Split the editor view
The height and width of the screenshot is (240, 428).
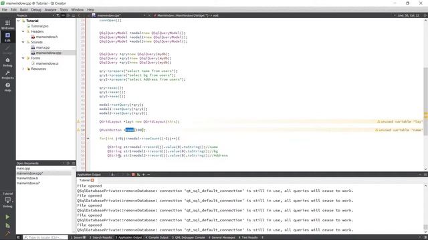425,15
